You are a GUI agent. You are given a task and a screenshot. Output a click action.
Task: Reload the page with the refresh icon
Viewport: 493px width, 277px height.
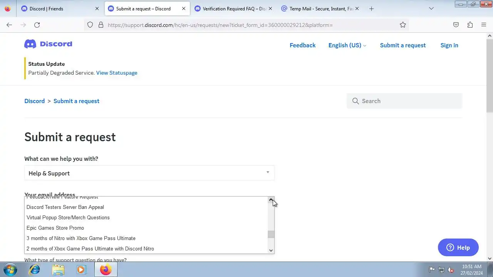click(x=37, y=25)
